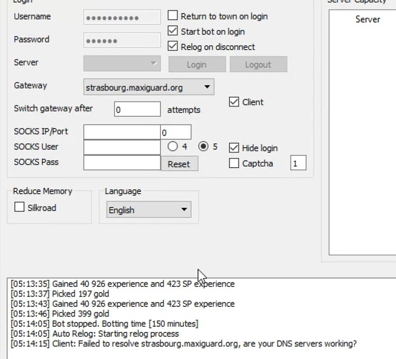
Task: Select SOCKS version 4 radio button
Action: (x=172, y=146)
